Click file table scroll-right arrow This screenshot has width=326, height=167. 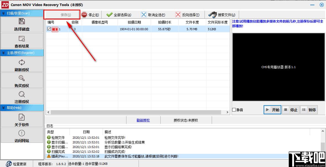[227, 112]
